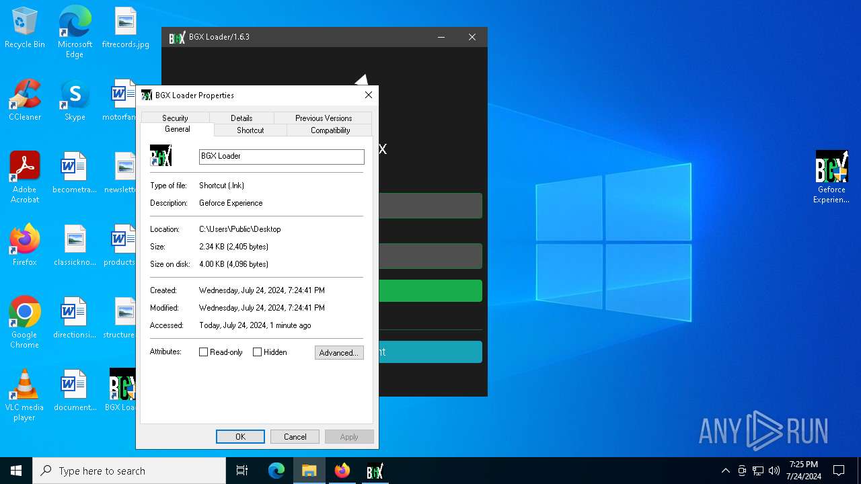Select the classickno image file icon
Viewport: 861px width, 484px height.
pos(75,245)
